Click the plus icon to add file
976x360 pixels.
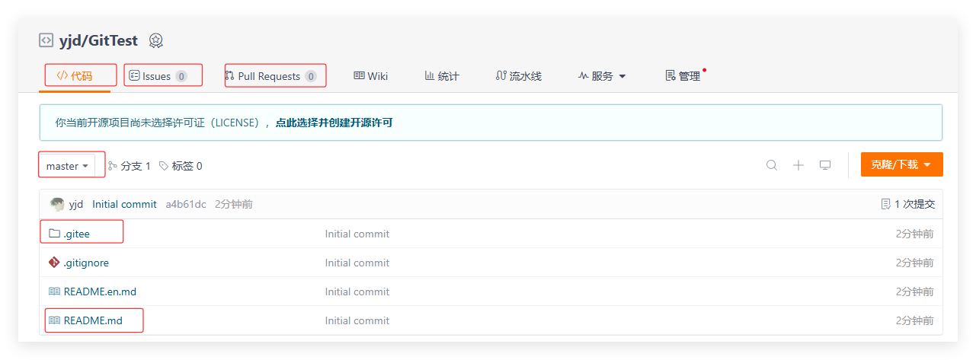[x=798, y=164]
